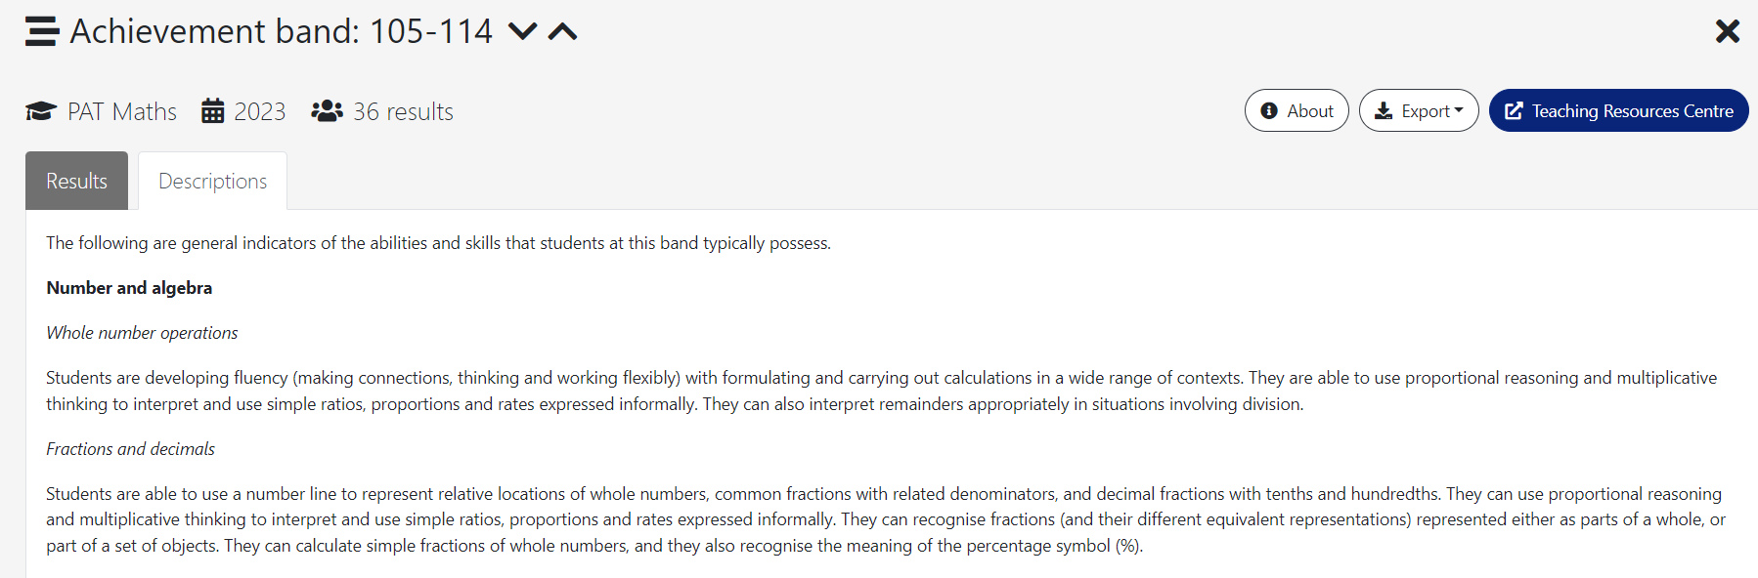Click the calendar icon beside 2023
1758x578 pixels.
tap(212, 111)
